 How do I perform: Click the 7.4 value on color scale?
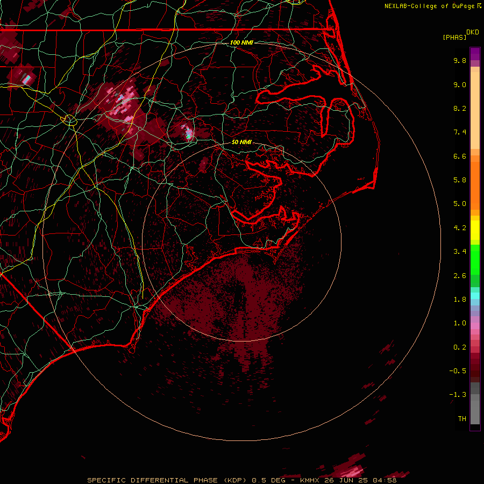tap(460, 132)
